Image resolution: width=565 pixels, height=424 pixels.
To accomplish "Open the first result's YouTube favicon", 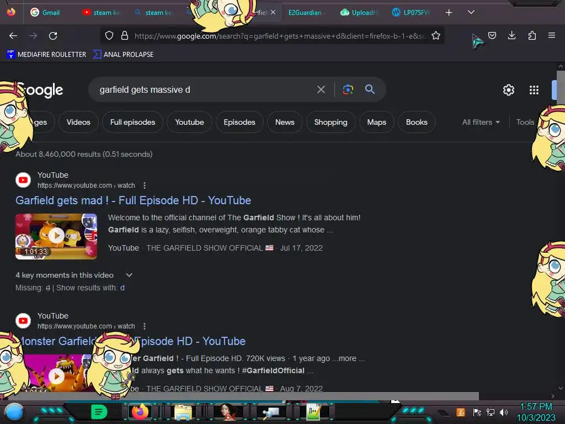I will pos(23,180).
